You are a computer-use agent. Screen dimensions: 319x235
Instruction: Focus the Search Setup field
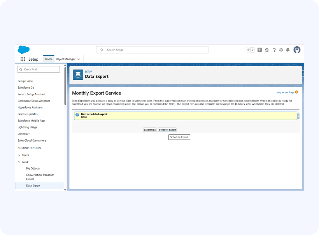coord(152,50)
